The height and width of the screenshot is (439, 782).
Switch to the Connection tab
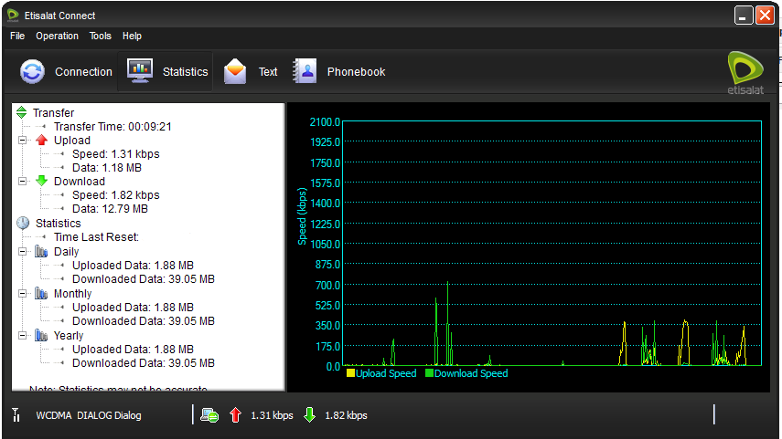click(66, 72)
